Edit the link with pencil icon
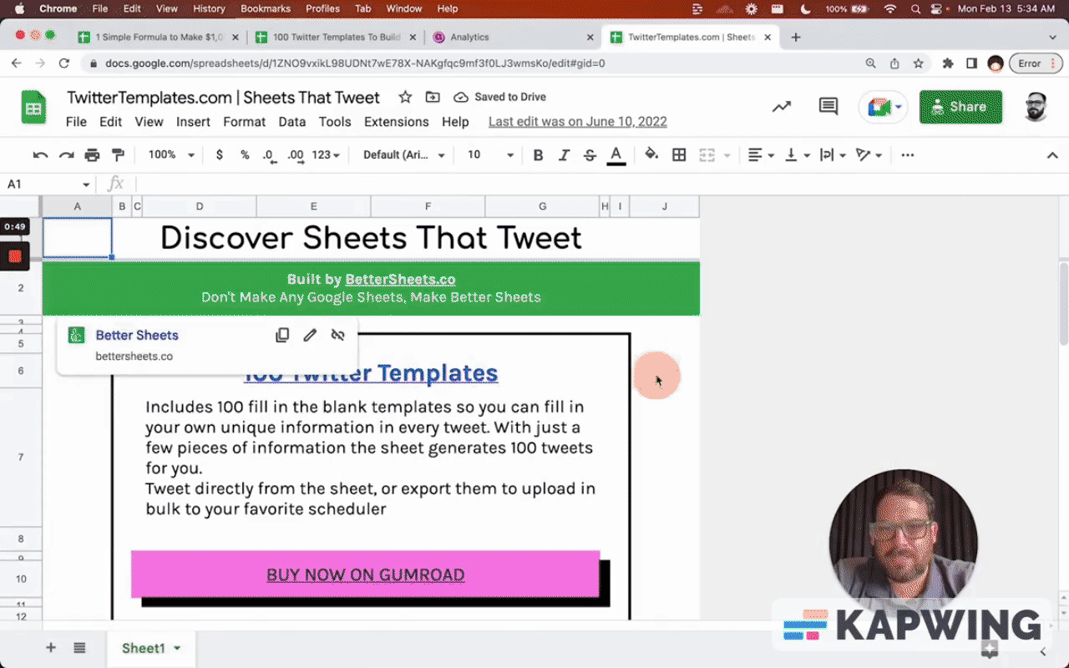 (310, 335)
